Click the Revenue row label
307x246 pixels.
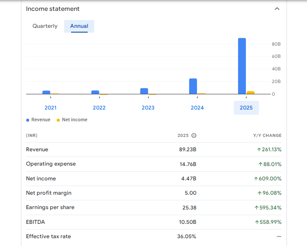pos(37,150)
